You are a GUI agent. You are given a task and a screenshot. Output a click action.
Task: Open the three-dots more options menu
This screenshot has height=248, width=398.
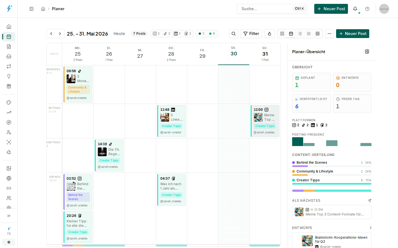pyautogui.click(x=329, y=34)
